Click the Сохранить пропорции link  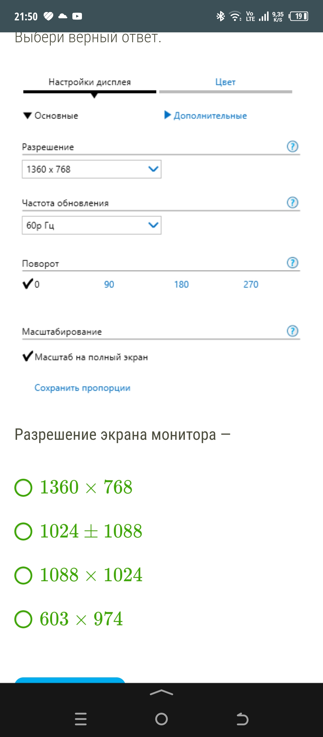[82, 388]
